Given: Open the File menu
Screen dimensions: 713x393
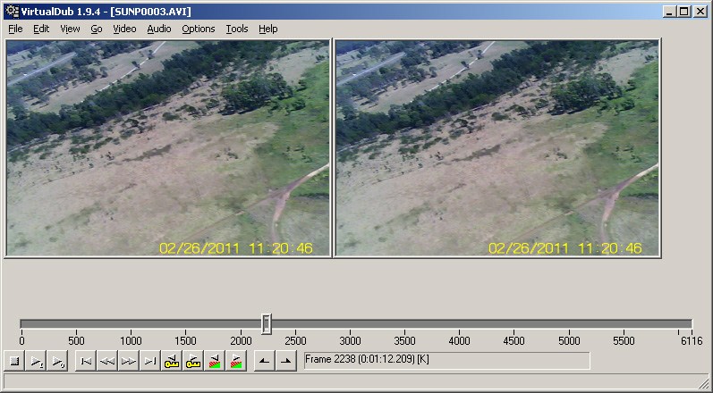Looking at the screenshot, I should click(x=15, y=29).
